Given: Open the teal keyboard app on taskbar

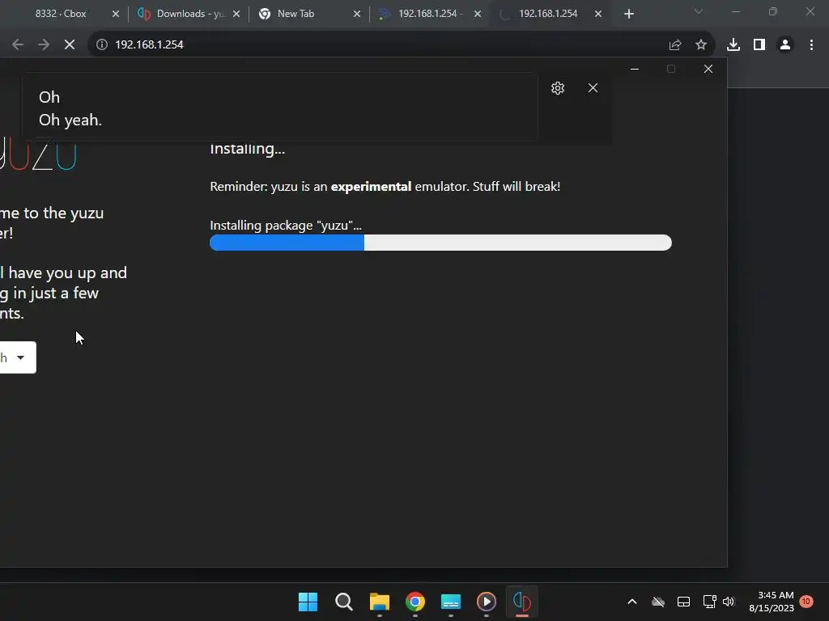Looking at the screenshot, I should (450, 602).
